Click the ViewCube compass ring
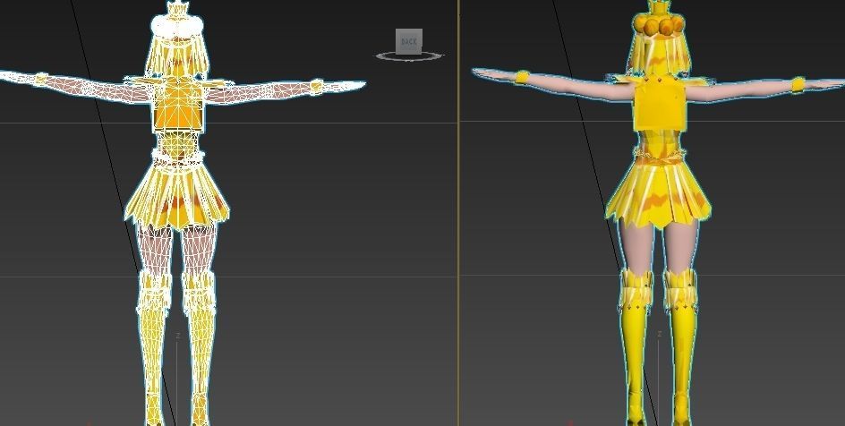Screen dimensions: 845x426 tap(409, 56)
